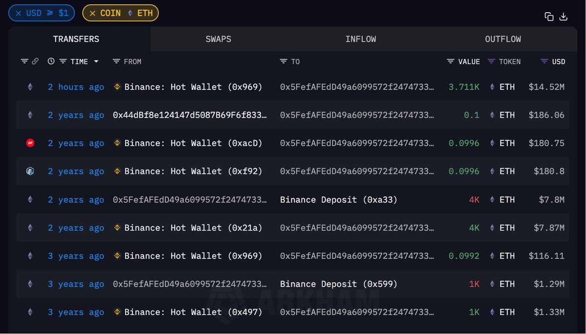Select the $1.33M USD amount
This screenshot has width=586, height=334.
tap(549, 312)
